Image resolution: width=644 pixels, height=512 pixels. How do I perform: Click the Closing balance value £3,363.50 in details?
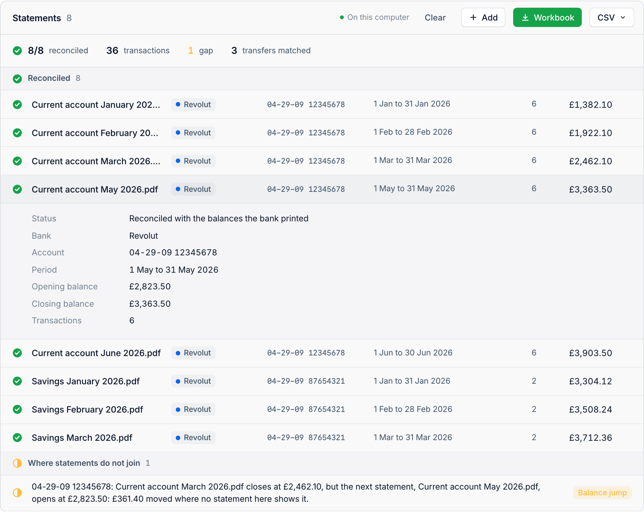click(150, 304)
